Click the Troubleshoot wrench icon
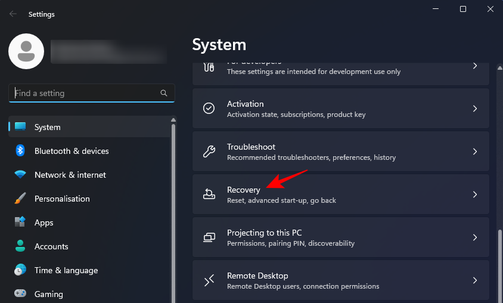Viewport: 503px width, 303px height. 209,151
